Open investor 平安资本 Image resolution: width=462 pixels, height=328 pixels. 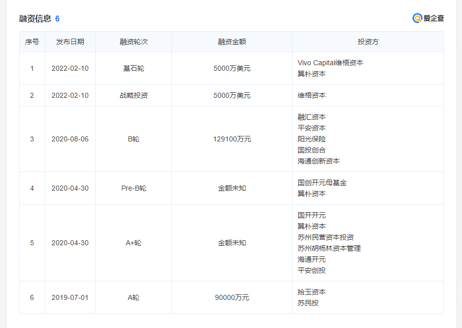(x=311, y=128)
